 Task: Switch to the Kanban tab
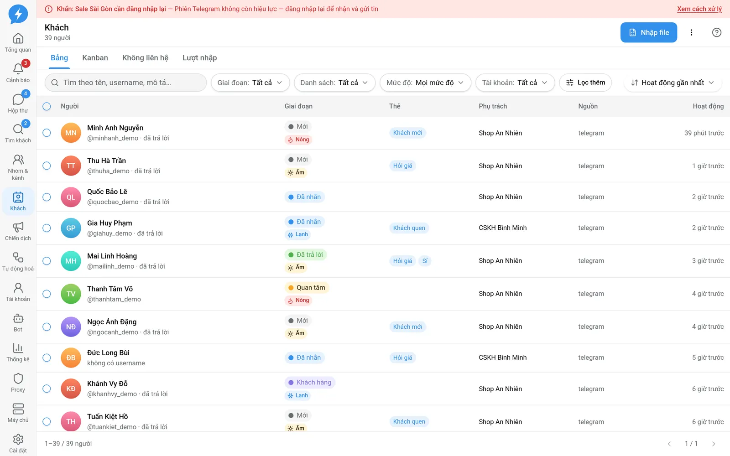click(x=95, y=58)
